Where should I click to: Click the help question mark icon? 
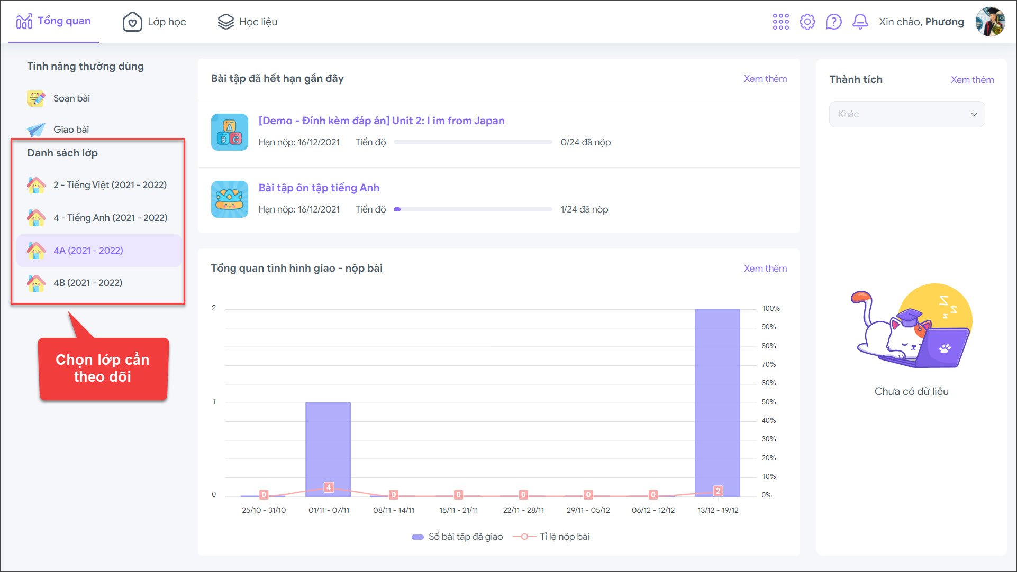(x=833, y=22)
